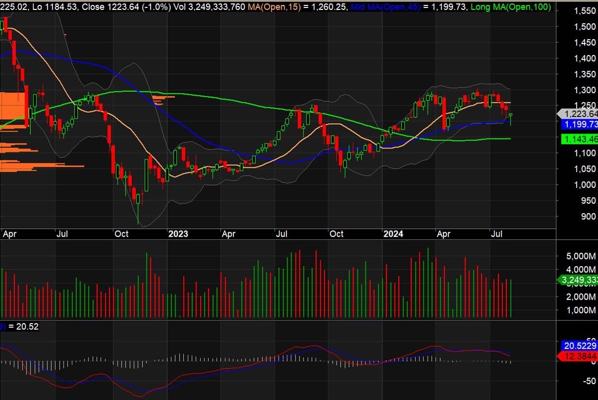Click the 2023 year label on time axis
This screenshot has width=598, height=400.
click(178, 234)
